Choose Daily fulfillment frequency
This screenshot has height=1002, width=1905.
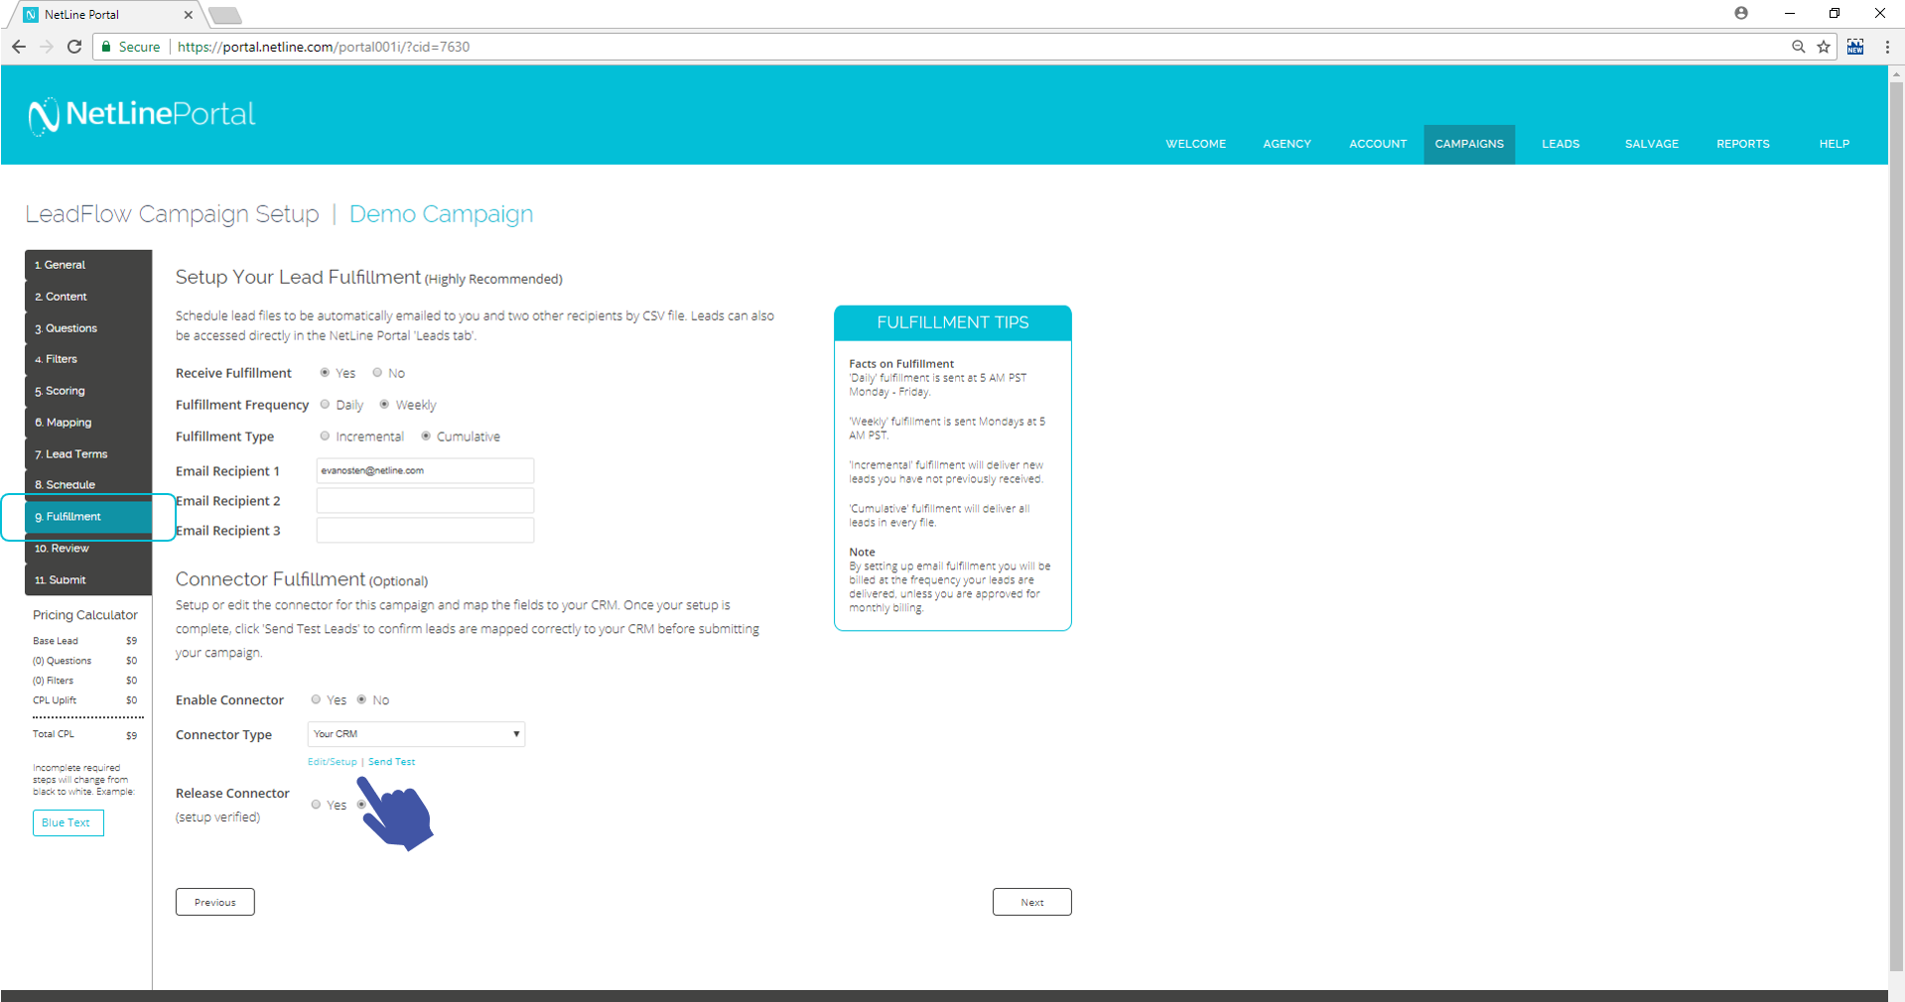325,405
